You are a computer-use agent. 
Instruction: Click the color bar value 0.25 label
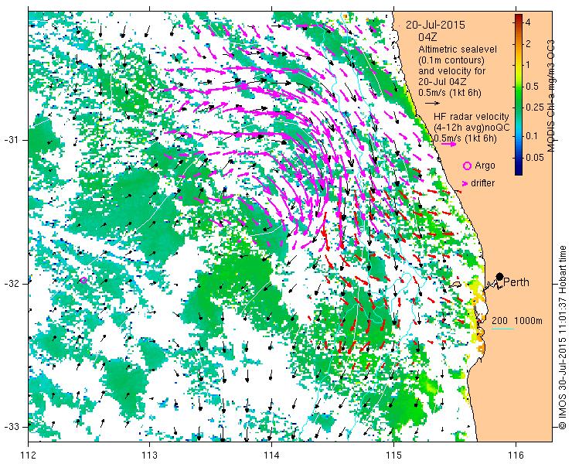click(534, 107)
